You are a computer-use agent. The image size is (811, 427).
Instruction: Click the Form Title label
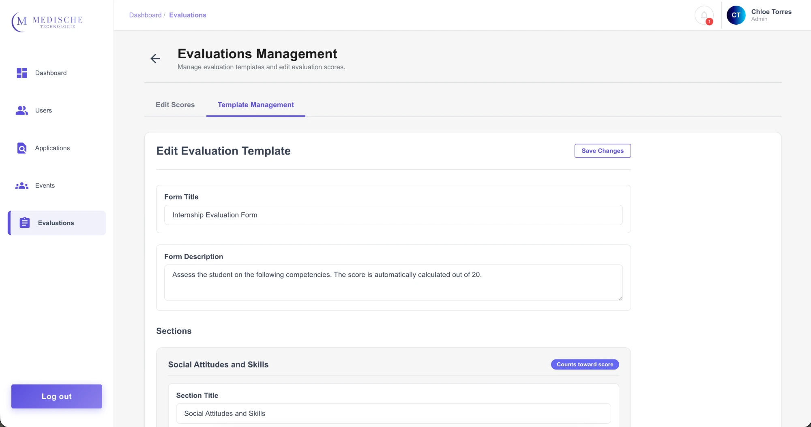181,197
